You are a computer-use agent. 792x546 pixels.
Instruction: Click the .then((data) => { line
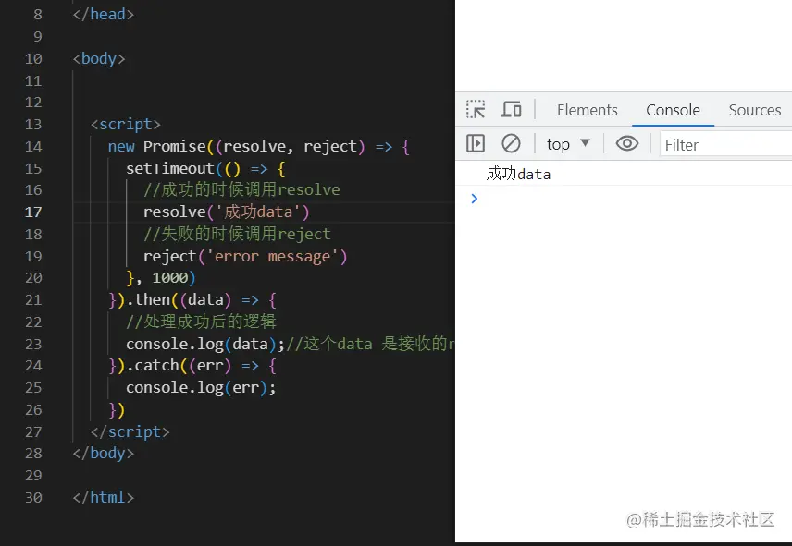click(192, 300)
